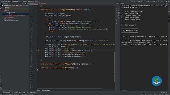Click Run with Coverage icon
The image size is (170, 95).
(149, 1)
